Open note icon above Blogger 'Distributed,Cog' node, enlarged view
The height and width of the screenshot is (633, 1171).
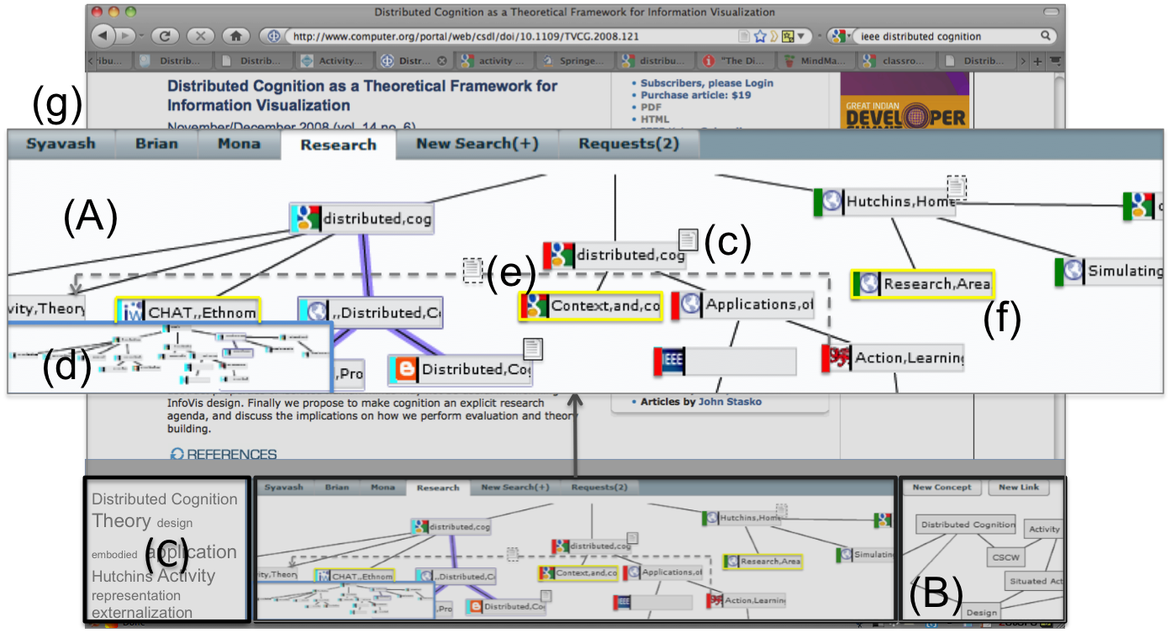(533, 350)
